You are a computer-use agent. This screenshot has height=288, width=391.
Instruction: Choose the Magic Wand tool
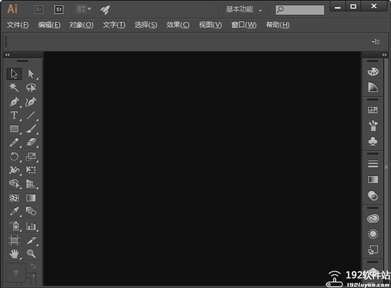14,87
